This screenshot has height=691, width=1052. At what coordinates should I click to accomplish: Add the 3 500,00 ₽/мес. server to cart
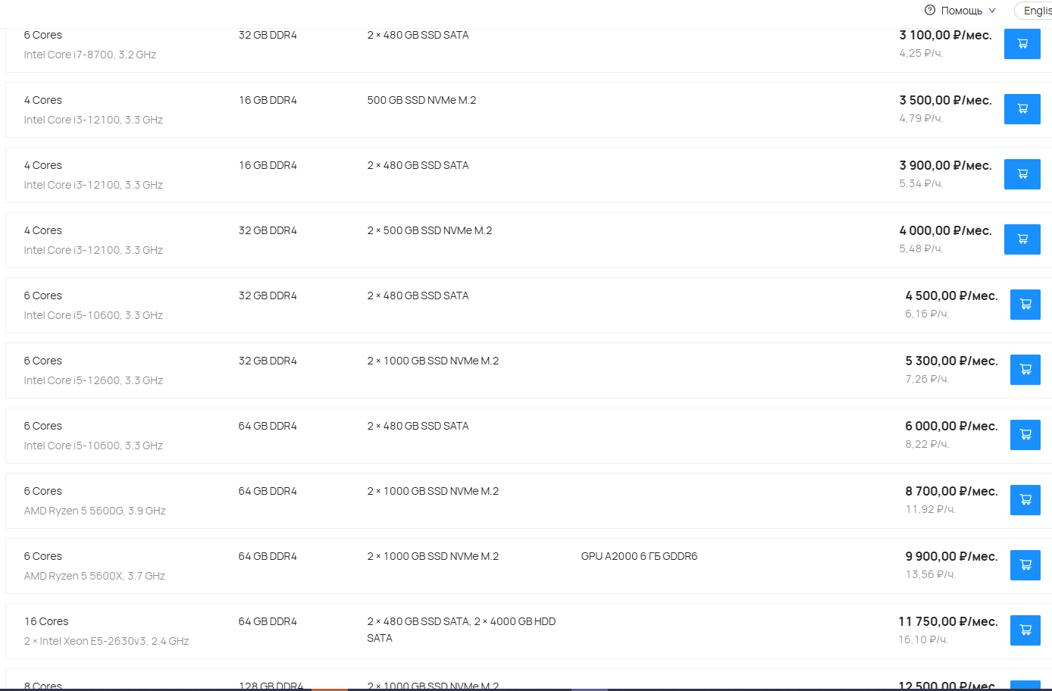[1022, 109]
